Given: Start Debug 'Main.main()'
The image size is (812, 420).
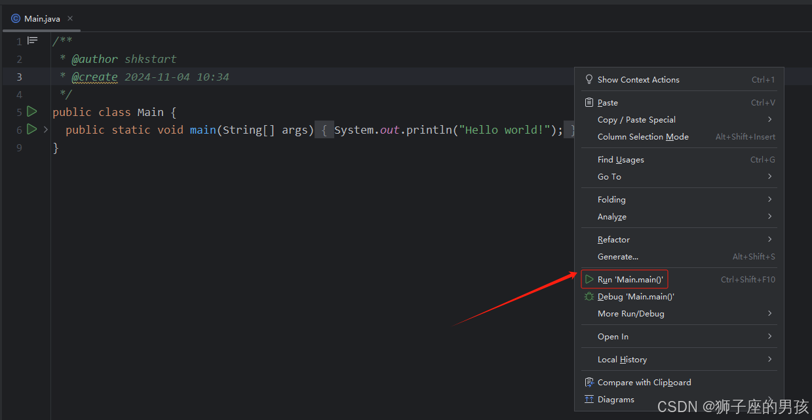Looking at the screenshot, I should [679, 296].
